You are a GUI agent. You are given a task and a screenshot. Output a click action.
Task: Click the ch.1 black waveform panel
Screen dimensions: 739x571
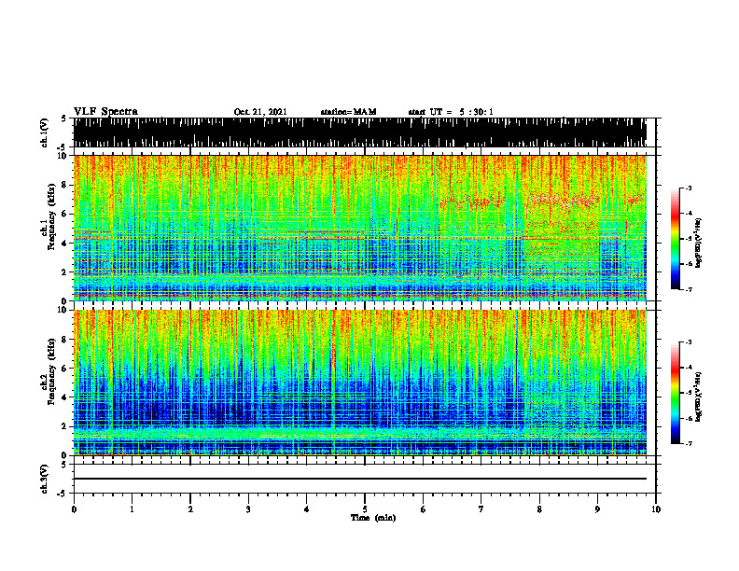pos(360,132)
